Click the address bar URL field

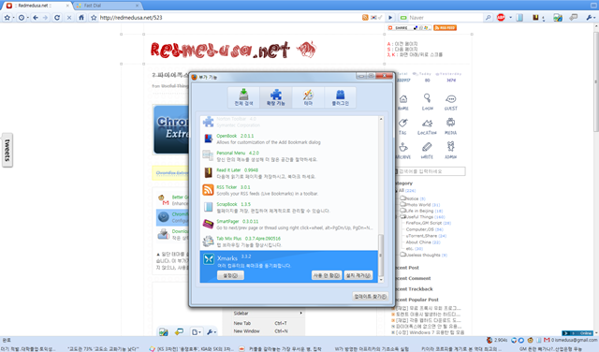click(229, 18)
